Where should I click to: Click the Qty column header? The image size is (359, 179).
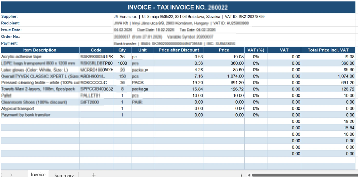[122, 50]
